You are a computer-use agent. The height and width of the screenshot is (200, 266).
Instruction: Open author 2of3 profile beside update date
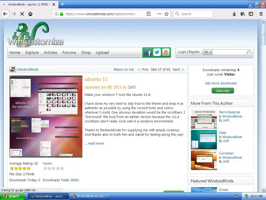[132, 87]
